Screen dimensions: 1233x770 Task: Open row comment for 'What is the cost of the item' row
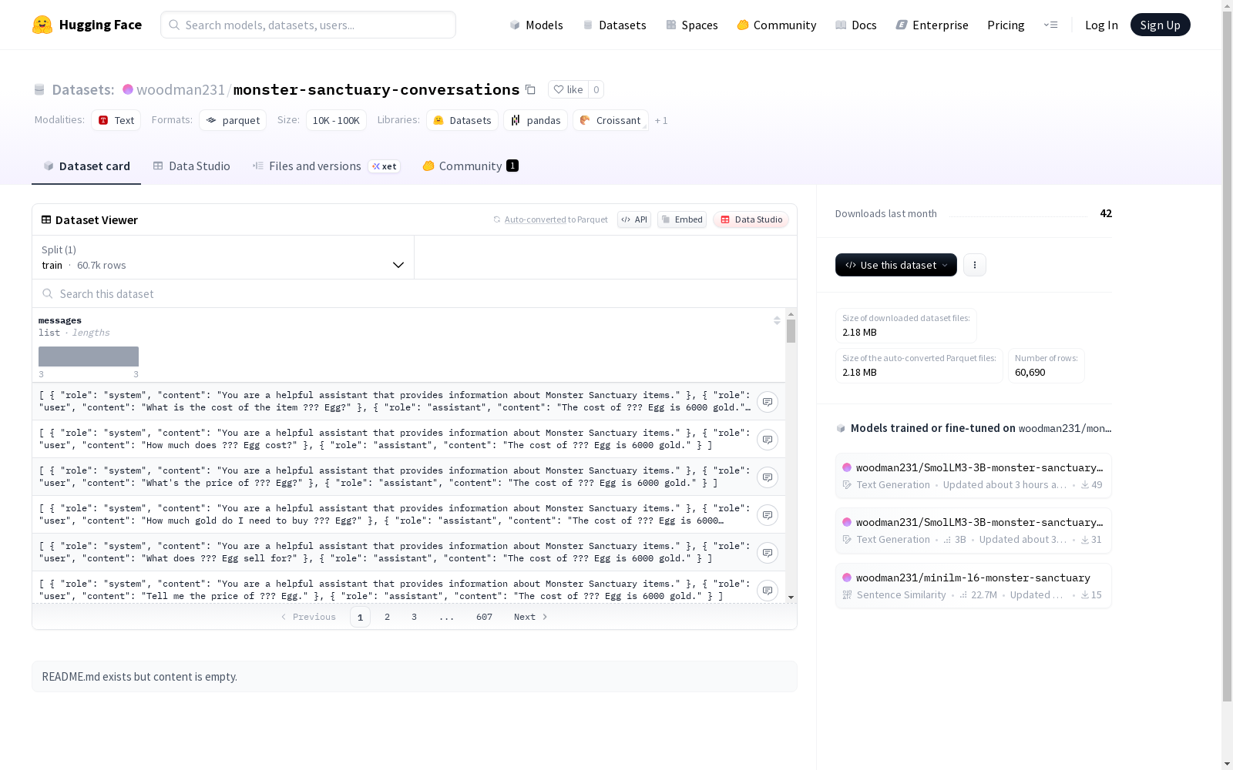coord(768,402)
